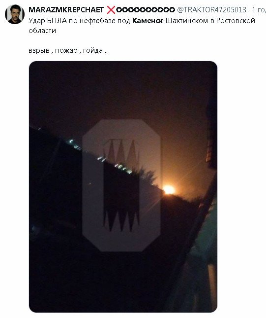Click the bold word "Каменск" in the post

pos(148,21)
